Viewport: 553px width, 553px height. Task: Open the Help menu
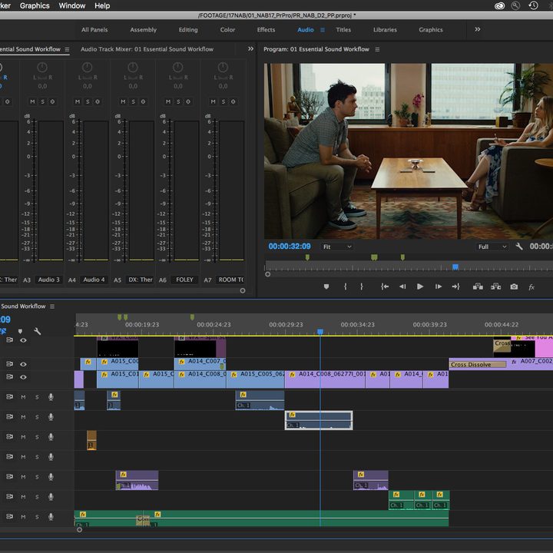coord(102,5)
